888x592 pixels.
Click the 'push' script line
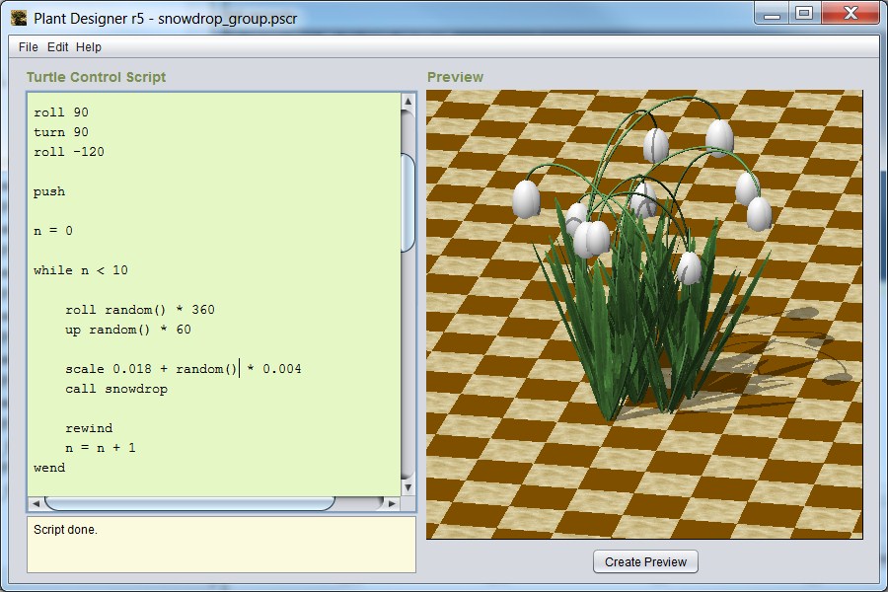click(x=49, y=191)
